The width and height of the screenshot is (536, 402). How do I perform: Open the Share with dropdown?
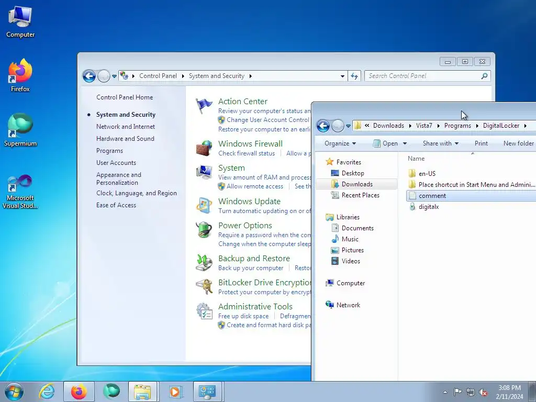[441, 143]
